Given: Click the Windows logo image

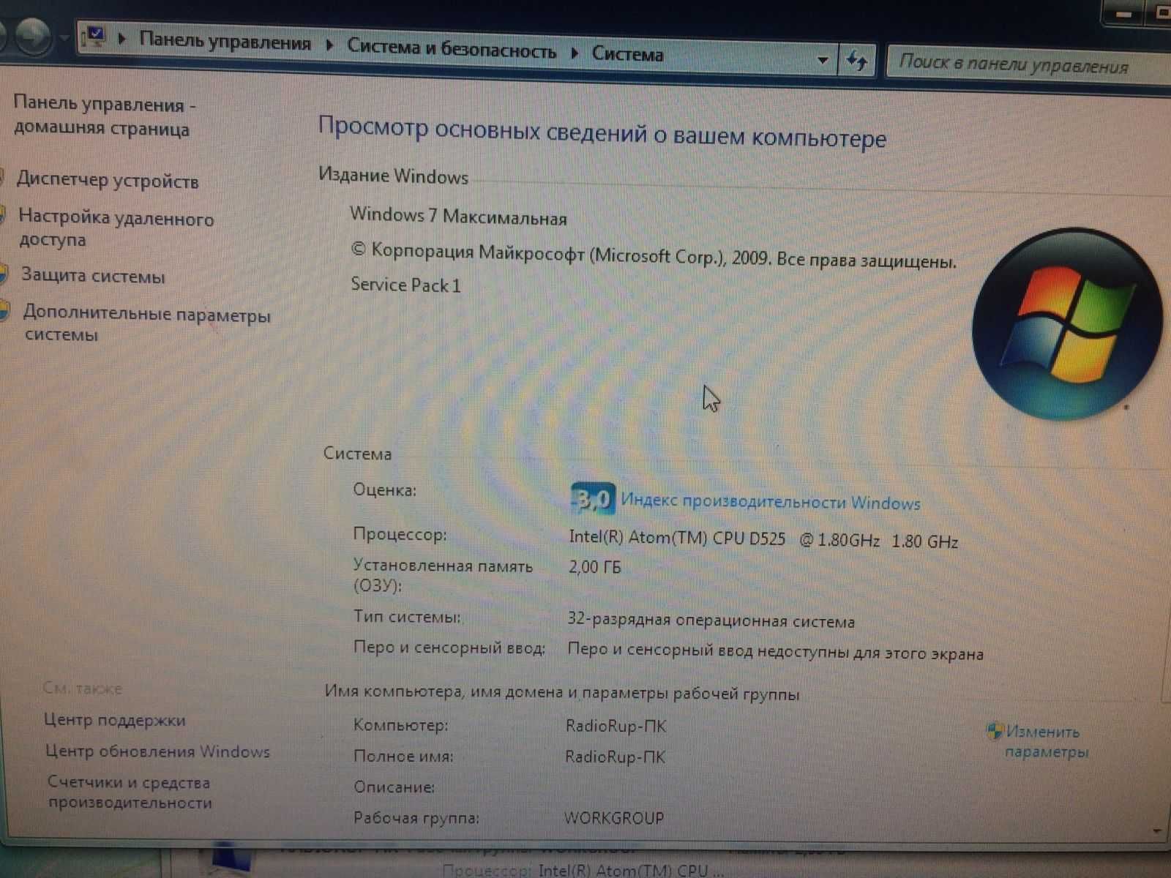Looking at the screenshot, I should [1067, 325].
